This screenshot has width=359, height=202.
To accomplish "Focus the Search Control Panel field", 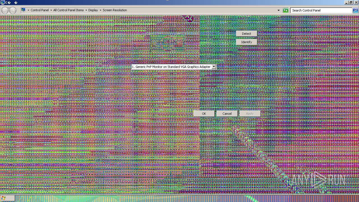I will click(321, 10).
